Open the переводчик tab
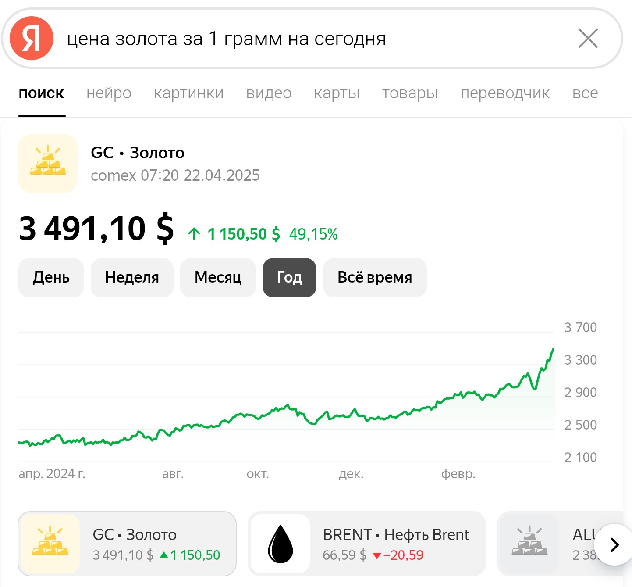Viewport: 632px width, 587px height. click(x=505, y=93)
